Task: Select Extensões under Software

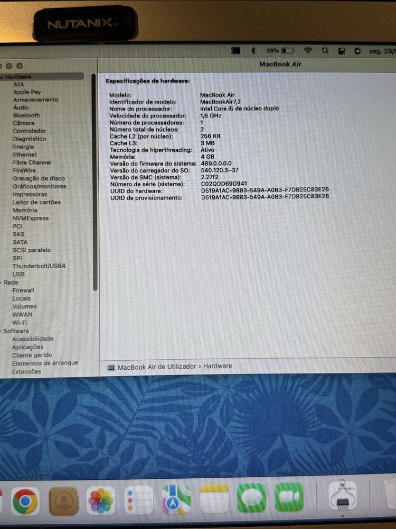Action: click(x=26, y=372)
